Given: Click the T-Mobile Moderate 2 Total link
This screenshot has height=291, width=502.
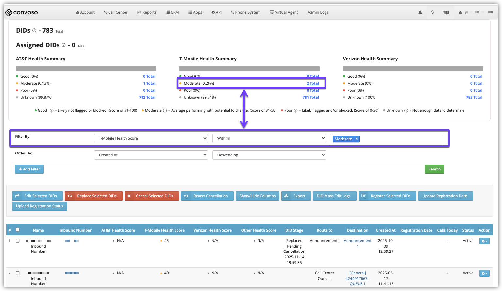Looking at the screenshot, I should point(312,83).
